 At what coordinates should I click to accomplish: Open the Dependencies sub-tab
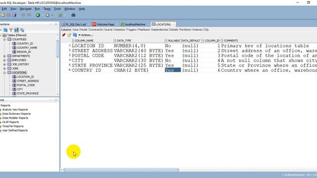159,30
